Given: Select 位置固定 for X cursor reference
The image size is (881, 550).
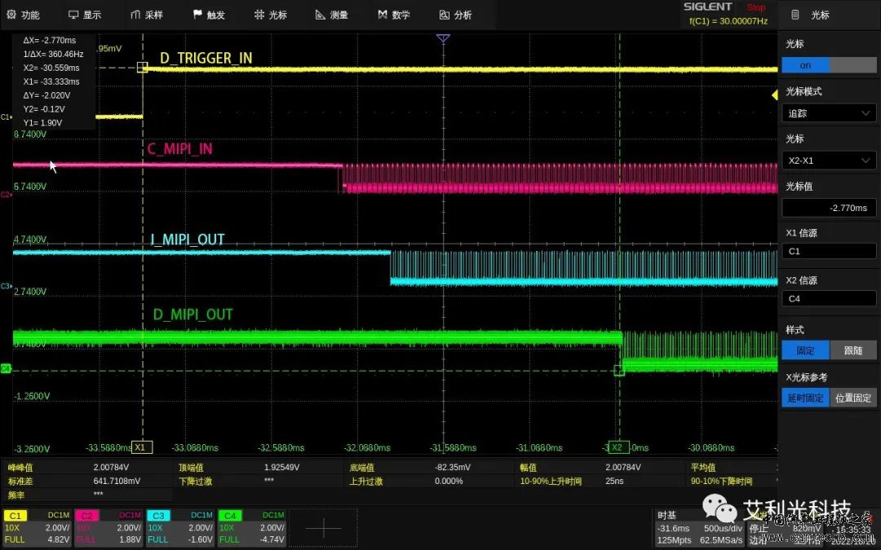Looking at the screenshot, I should [853, 398].
